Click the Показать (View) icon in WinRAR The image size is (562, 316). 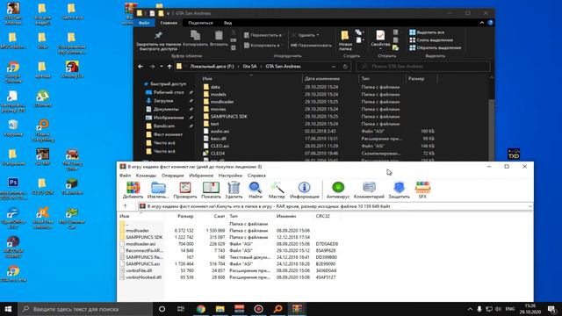[x=211, y=190]
